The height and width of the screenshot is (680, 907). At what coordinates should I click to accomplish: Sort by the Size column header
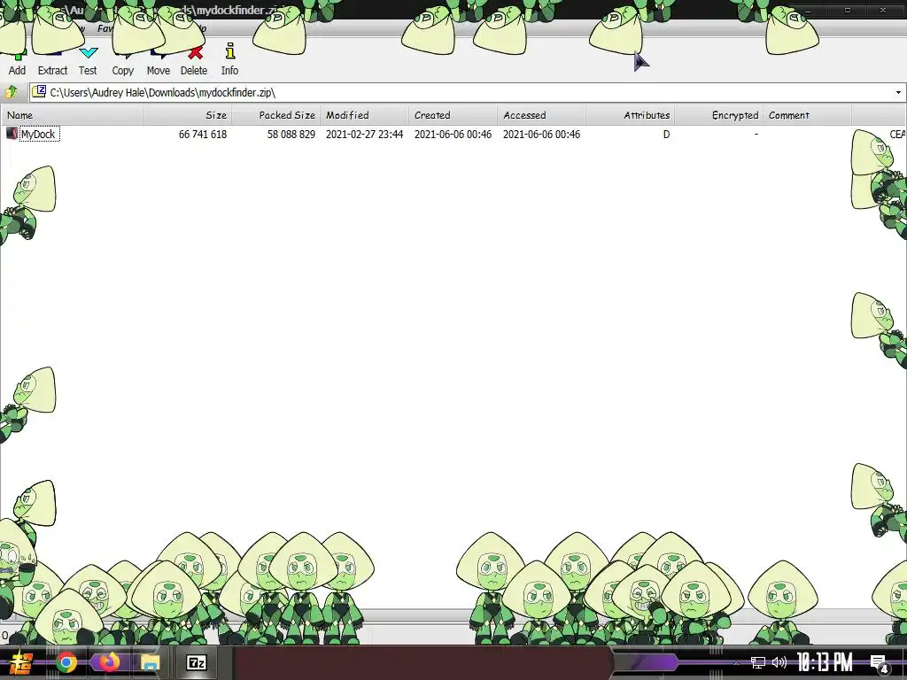pos(188,115)
